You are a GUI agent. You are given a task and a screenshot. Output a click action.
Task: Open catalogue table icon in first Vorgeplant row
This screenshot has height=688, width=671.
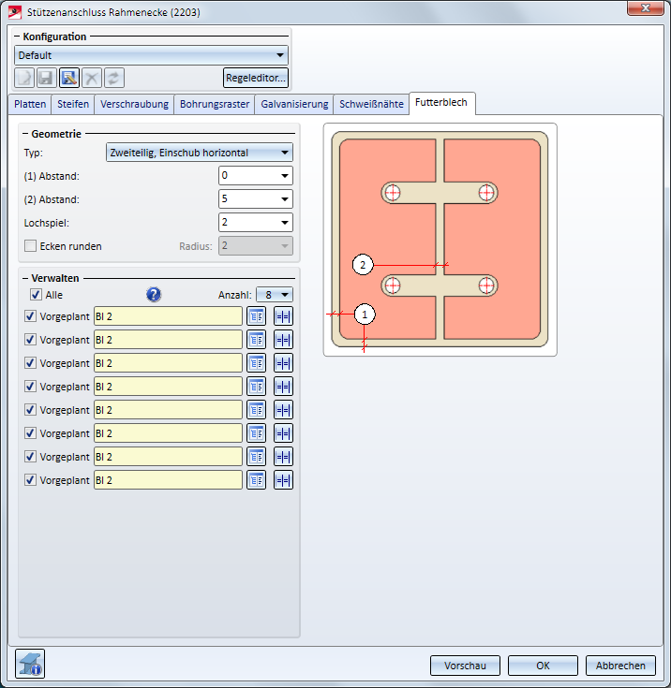click(x=256, y=316)
